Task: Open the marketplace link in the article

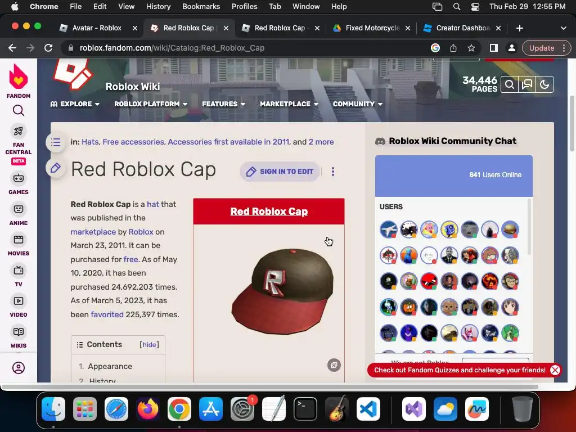Action: click(x=93, y=232)
